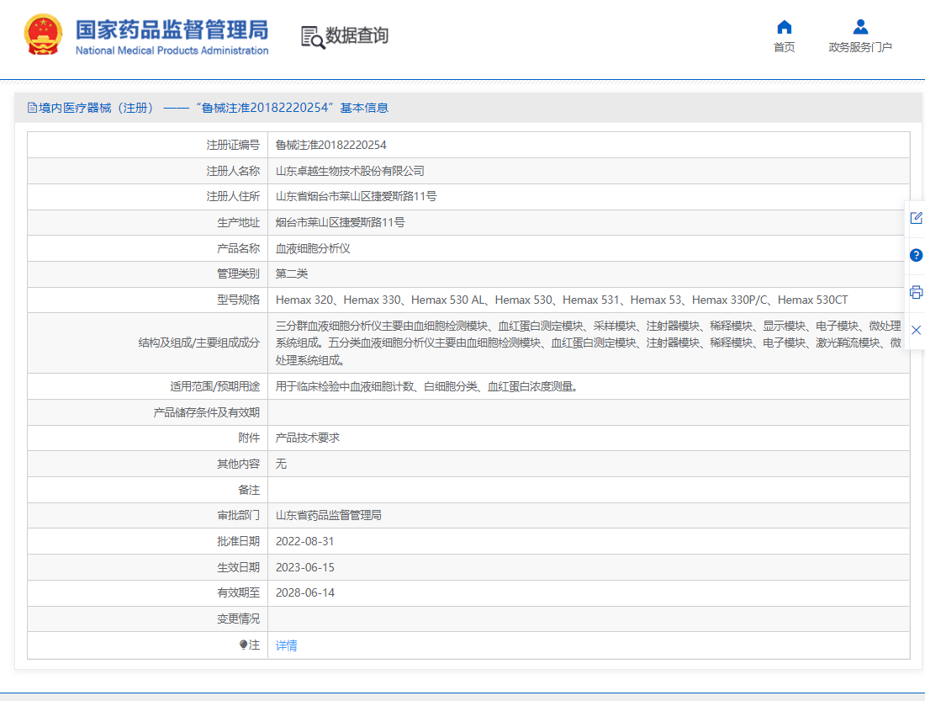Click the 政务服务门户 text link

(x=860, y=47)
